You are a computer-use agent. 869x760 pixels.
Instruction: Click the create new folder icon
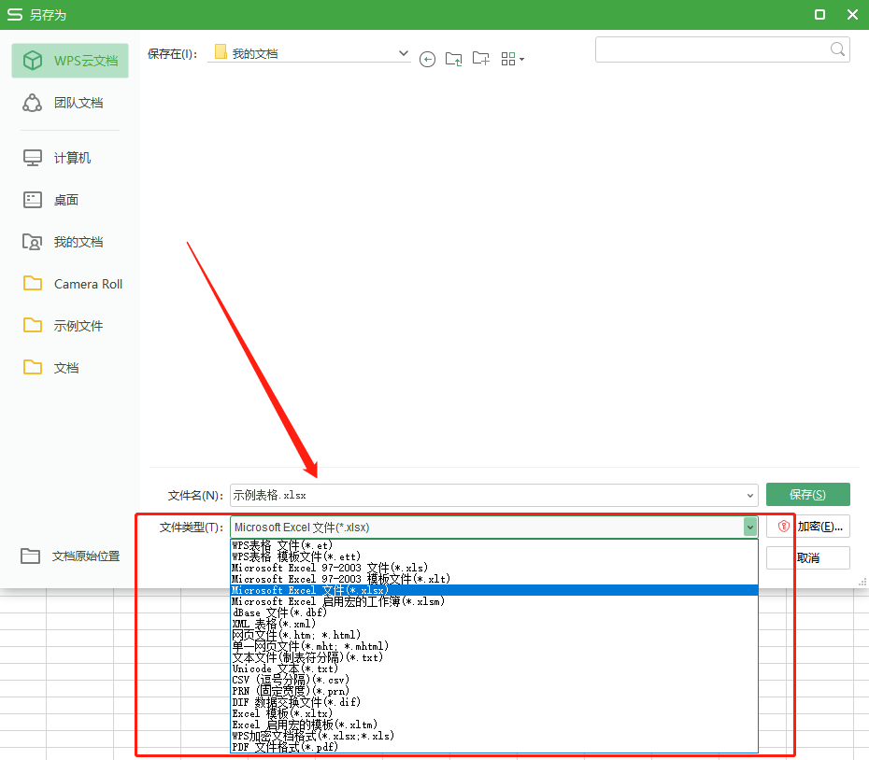click(481, 59)
